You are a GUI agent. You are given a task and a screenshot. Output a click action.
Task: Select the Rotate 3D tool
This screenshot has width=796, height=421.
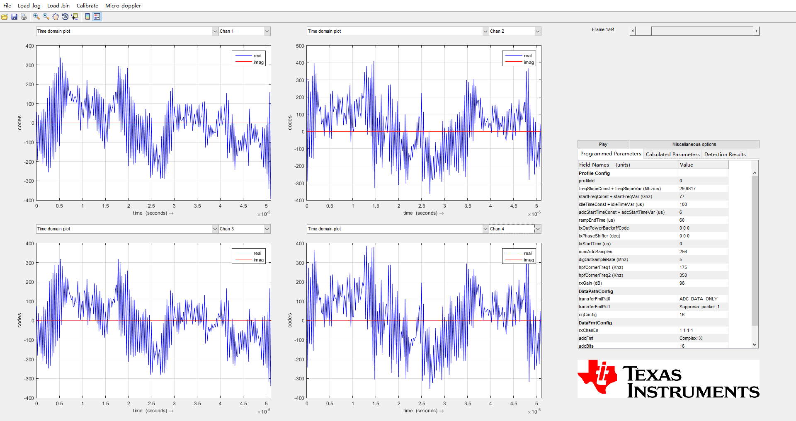[x=65, y=17]
